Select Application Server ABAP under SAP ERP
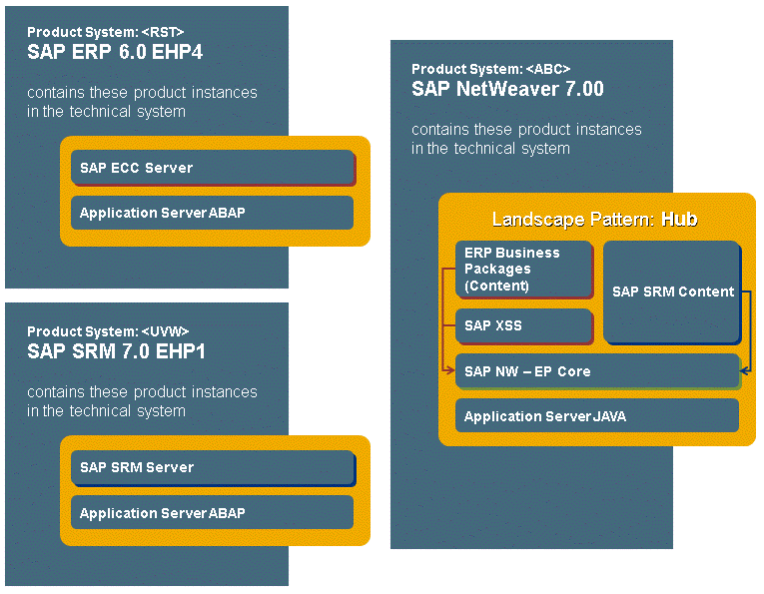764x594 pixels. coord(213,213)
